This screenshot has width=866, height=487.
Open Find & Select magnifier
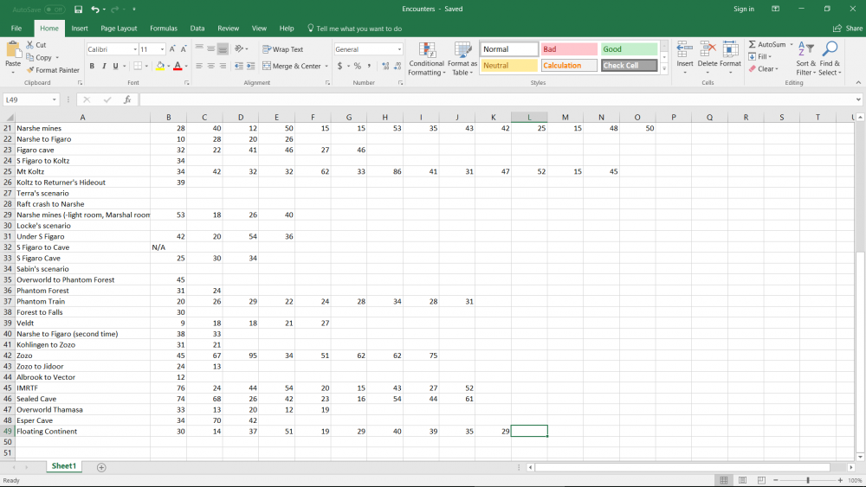(x=830, y=59)
